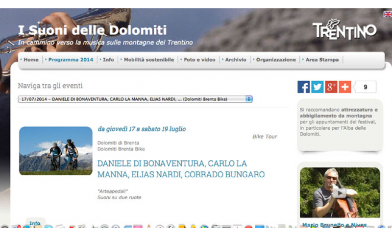Click the Dolomiti Brenta Bike location text

[x=121, y=149]
